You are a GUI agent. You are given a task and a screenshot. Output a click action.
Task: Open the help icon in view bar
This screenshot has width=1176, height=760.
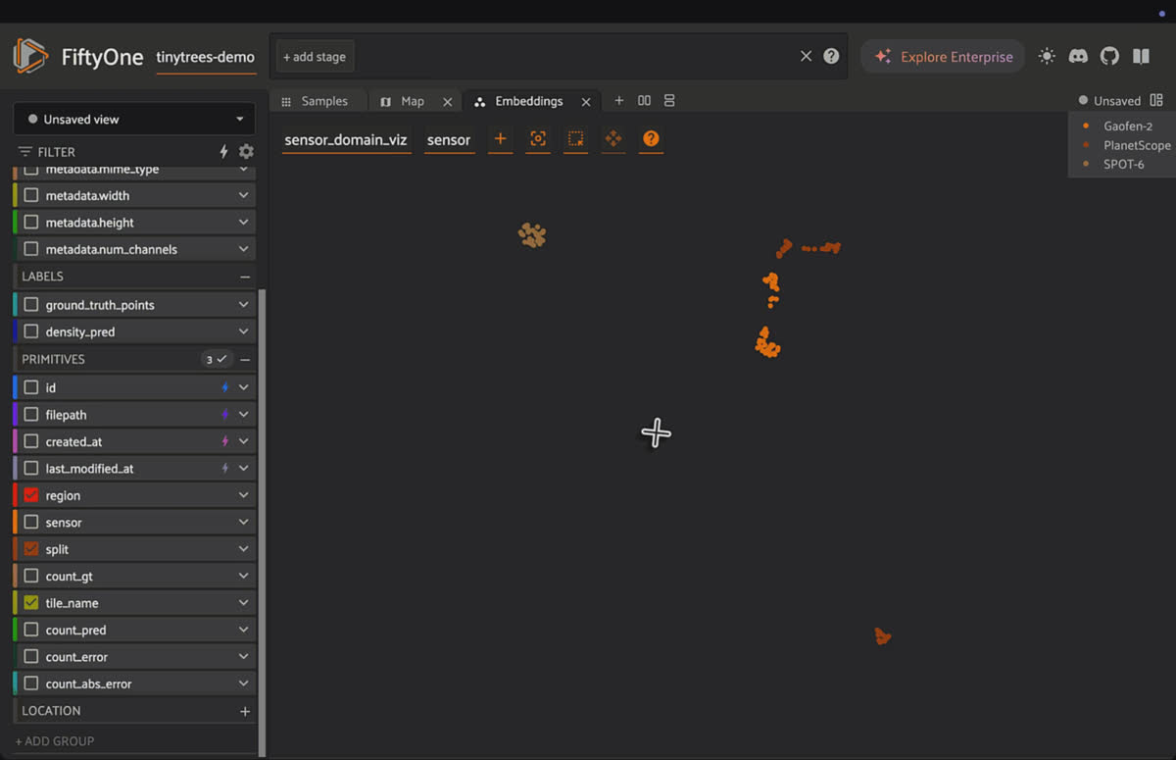(831, 56)
